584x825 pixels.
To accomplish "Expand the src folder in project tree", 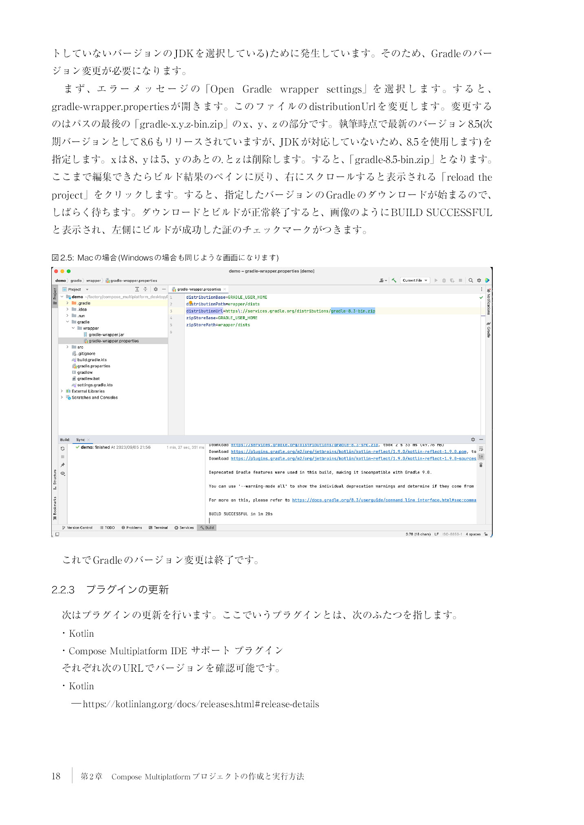I will point(68,347).
